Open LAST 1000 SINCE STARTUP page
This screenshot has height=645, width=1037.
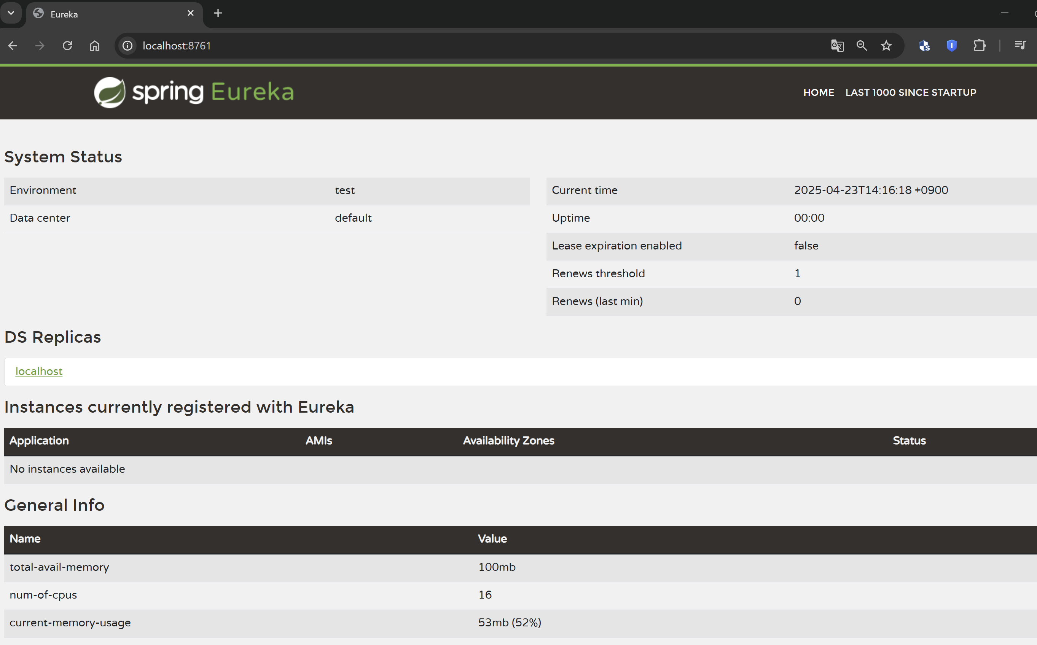[x=911, y=92]
